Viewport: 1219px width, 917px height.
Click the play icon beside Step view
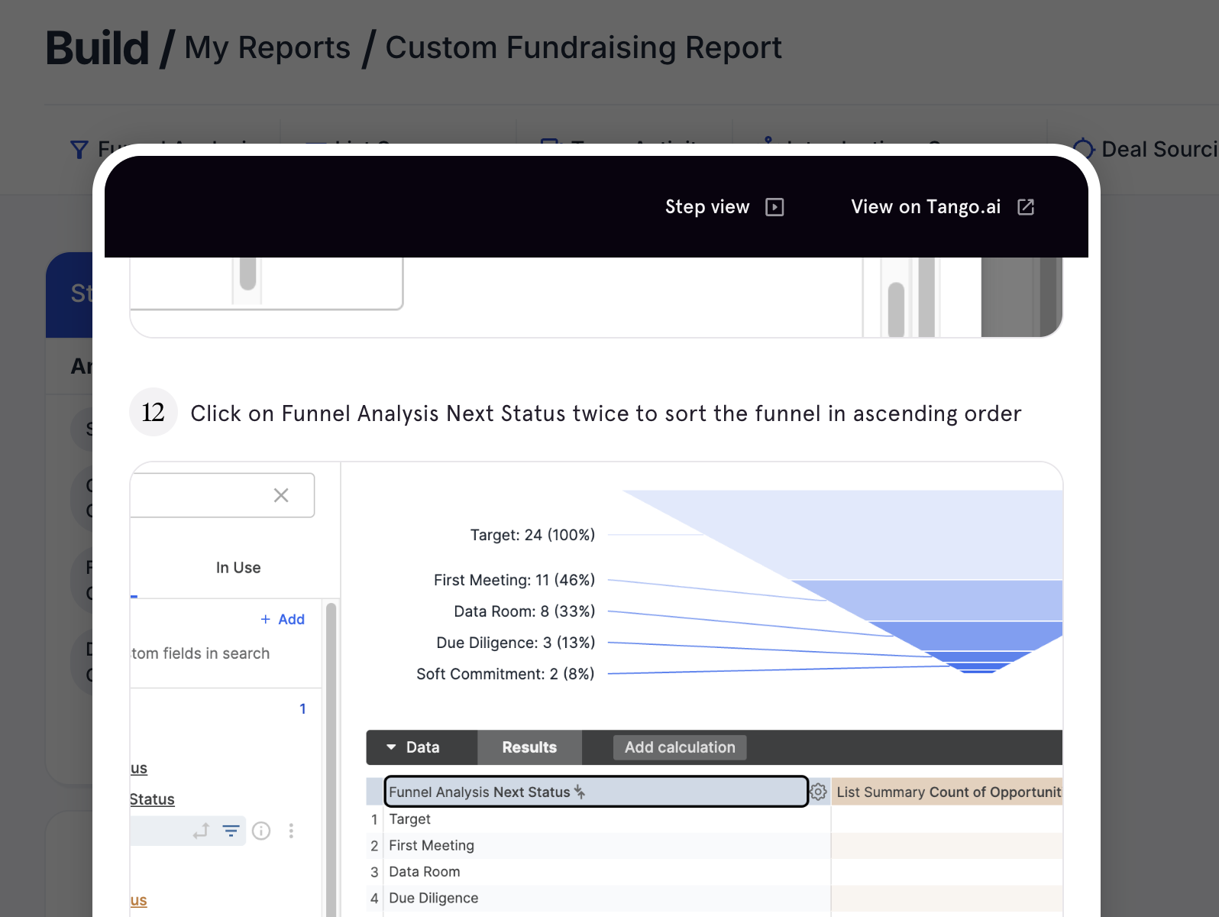[x=774, y=207]
